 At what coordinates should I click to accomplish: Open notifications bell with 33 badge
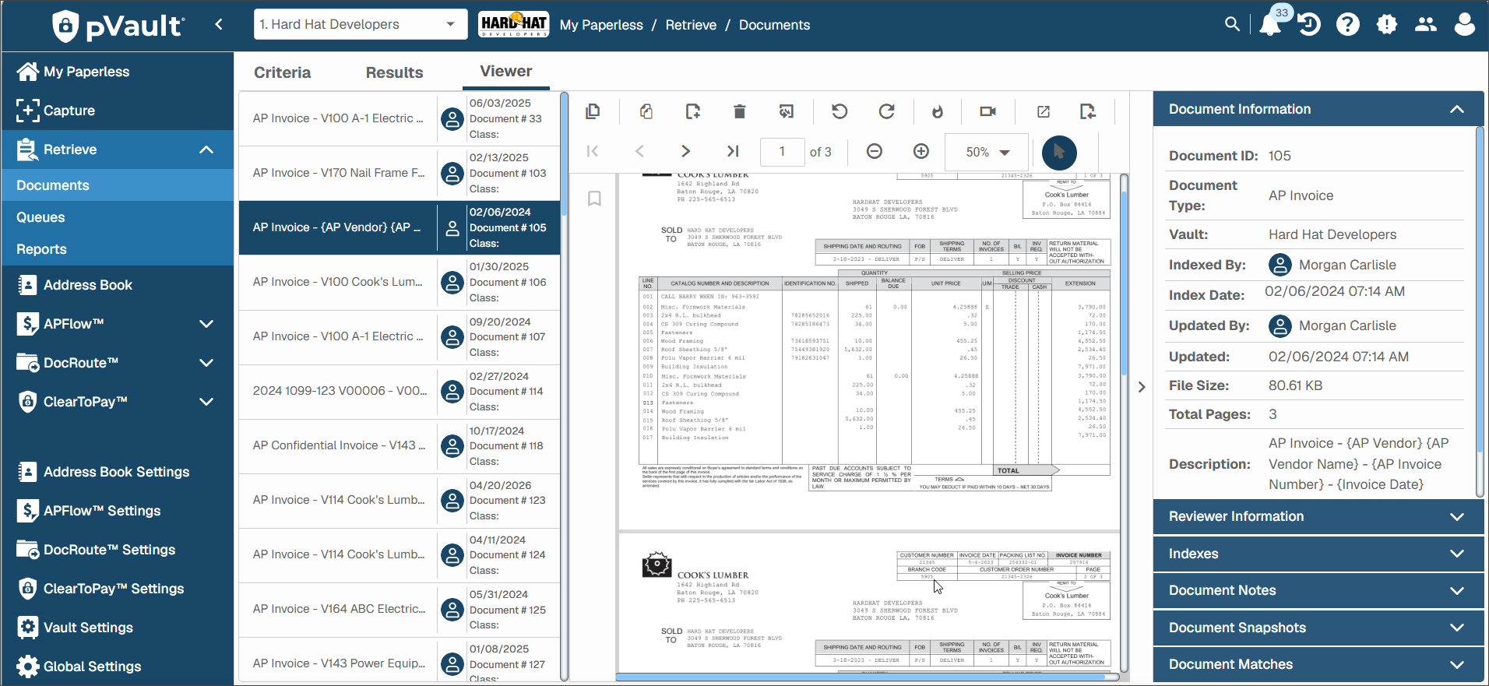point(1270,24)
